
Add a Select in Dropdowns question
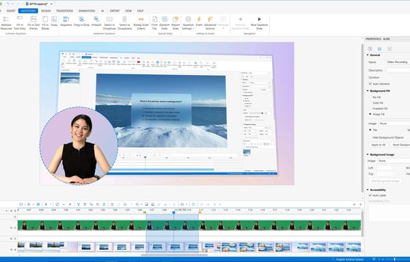[125, 23]
